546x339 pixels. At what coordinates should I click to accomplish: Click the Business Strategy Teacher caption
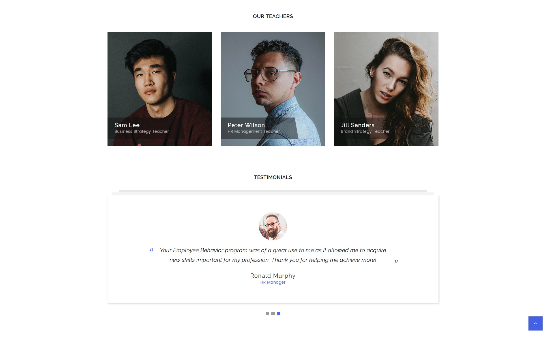click(x=141, y=131)
